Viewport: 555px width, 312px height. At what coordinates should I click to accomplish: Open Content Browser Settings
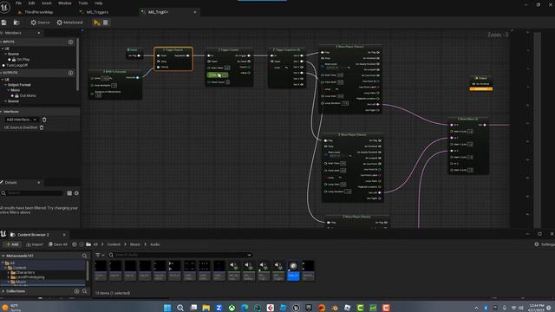[x=544, y=244]
